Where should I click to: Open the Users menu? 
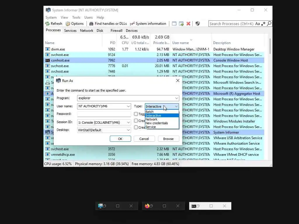[88, 17]
